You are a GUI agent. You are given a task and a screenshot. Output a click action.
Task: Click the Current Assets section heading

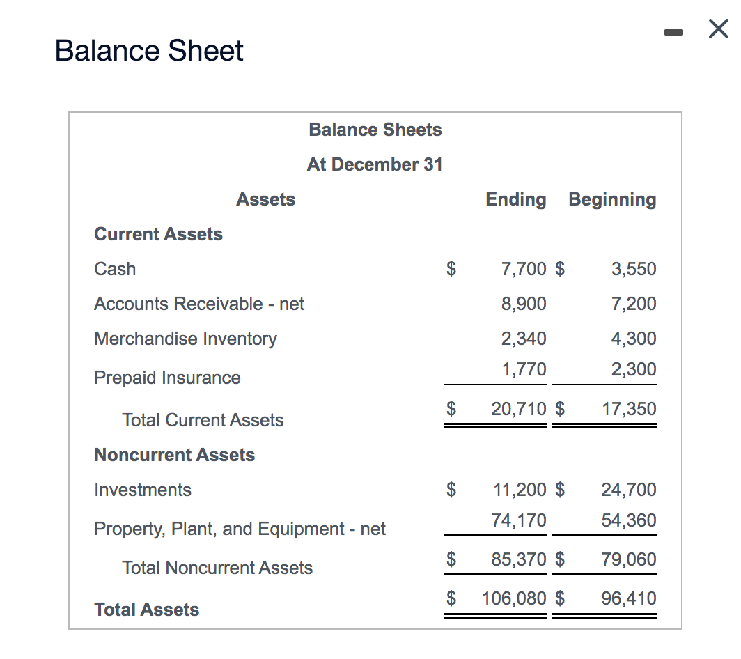158,234
